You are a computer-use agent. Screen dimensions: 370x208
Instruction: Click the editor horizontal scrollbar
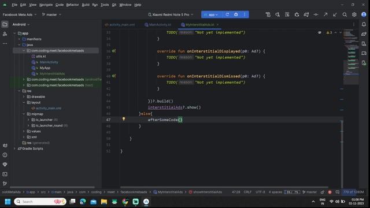pos(224,187)
